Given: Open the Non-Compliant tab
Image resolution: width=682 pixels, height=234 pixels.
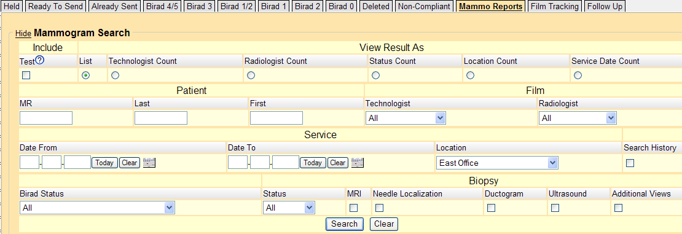Looking at the screenshot, I should (424, 7).
